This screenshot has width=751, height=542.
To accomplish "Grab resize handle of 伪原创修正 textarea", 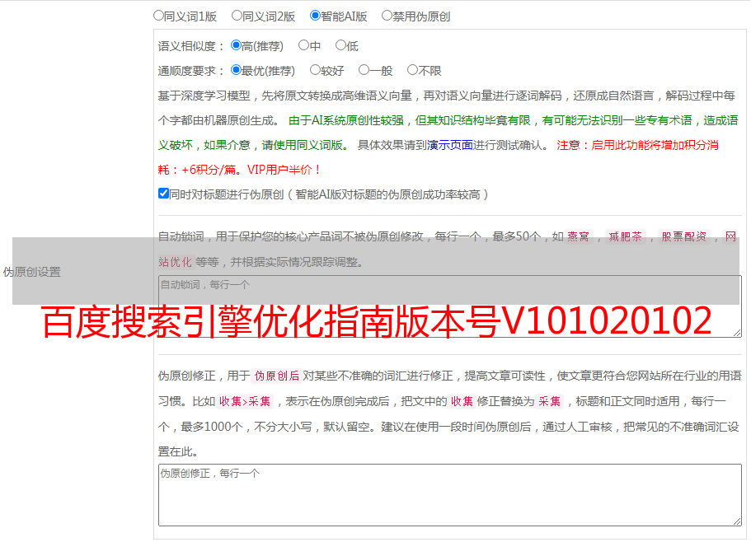I will [737, 521].
